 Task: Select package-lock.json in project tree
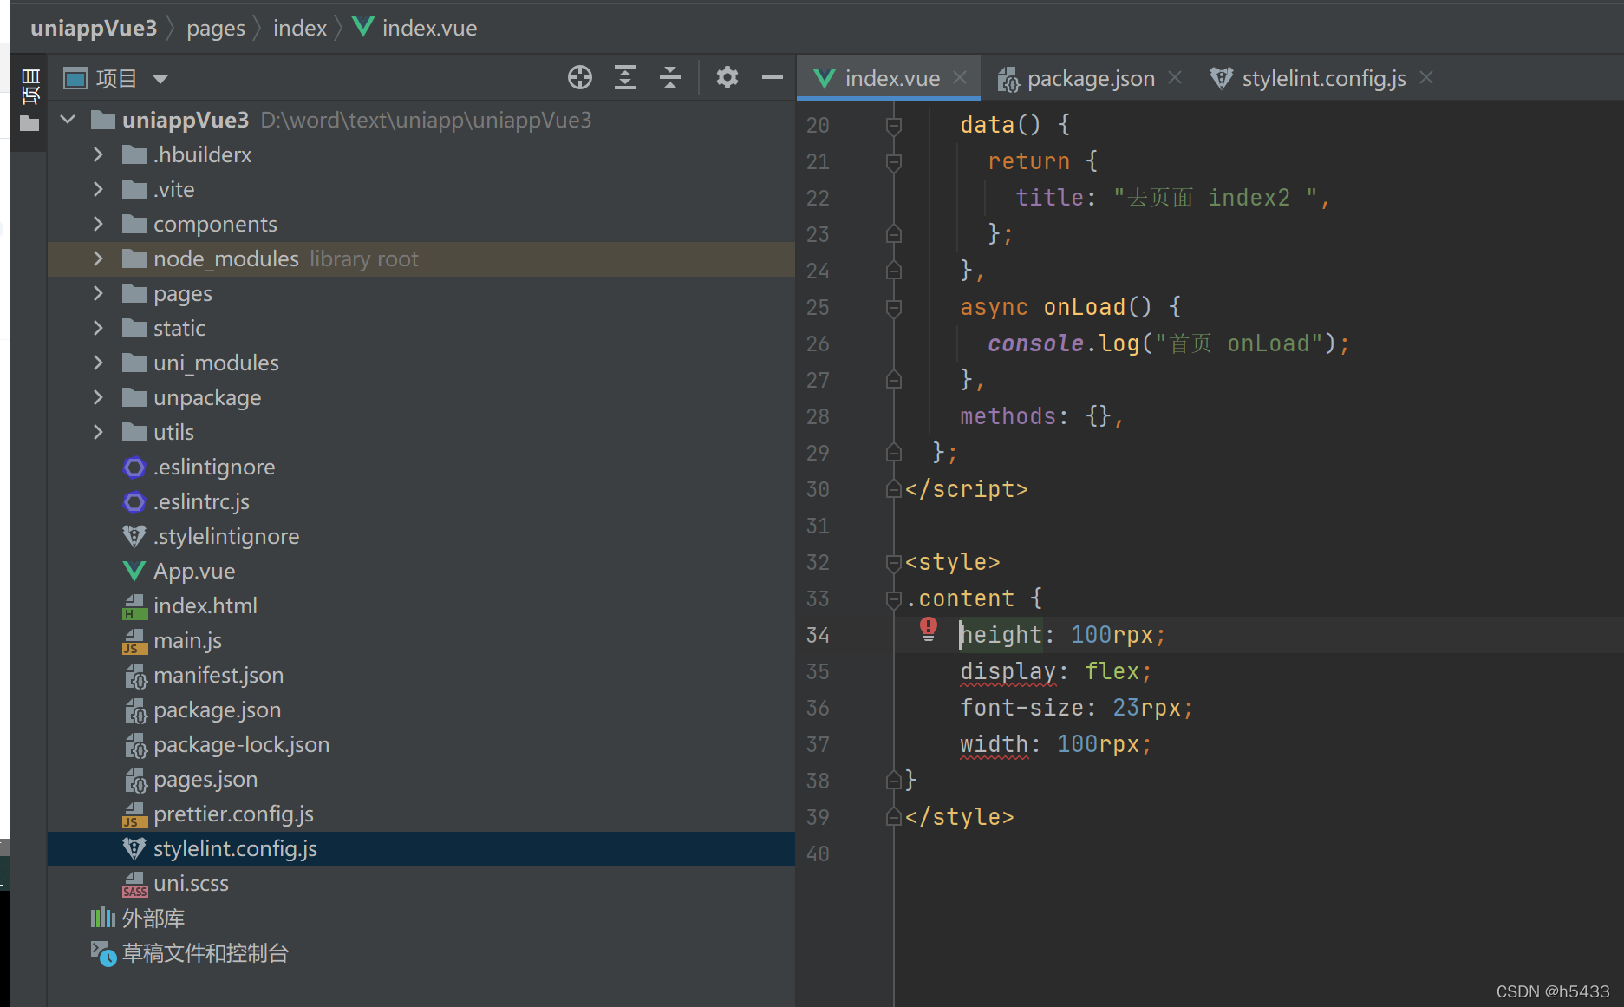tap(421, 745)
